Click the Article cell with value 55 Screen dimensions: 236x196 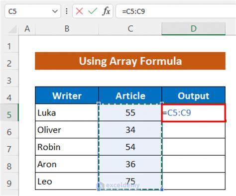(x=130, y=113)
